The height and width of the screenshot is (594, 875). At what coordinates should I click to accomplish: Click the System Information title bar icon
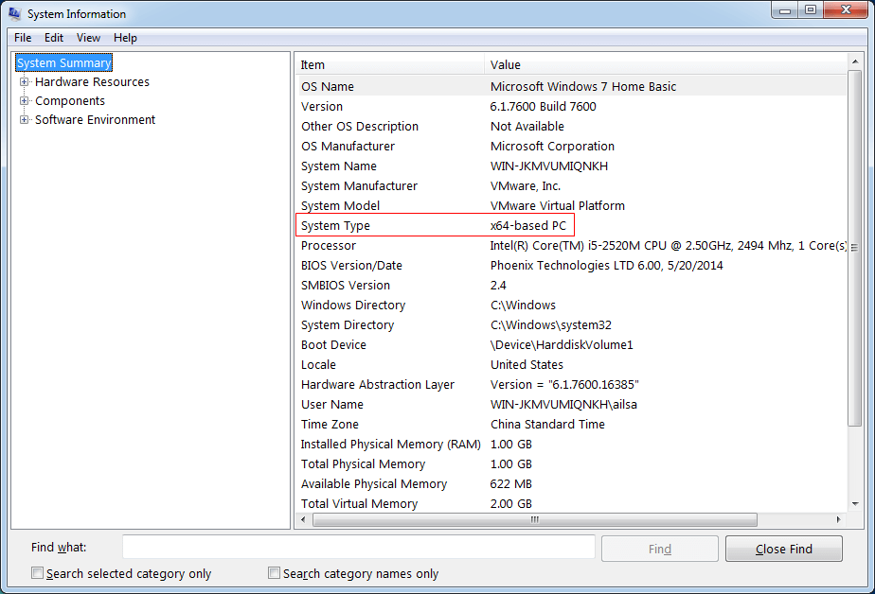pyautogui.click(x=14, y=13)
